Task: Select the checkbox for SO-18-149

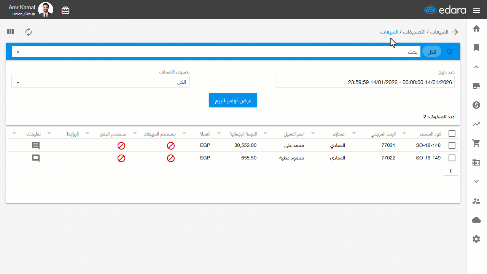Action: coord(452,158)
